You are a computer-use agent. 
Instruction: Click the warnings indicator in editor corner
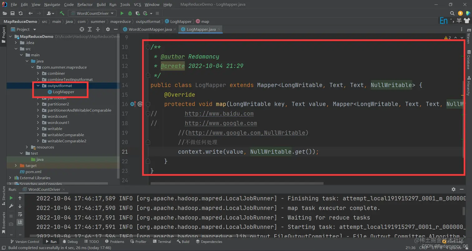pos(448,37)
